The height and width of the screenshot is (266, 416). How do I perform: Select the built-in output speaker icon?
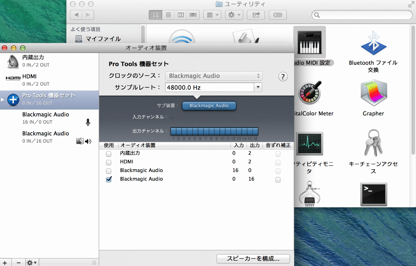(13, 61)
